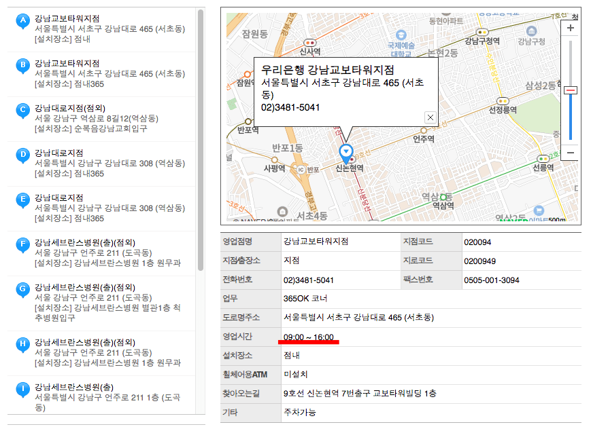This screenshot has height=429, width=608.
Task: Click the branch list scrollbar
Action: [201, 140]
